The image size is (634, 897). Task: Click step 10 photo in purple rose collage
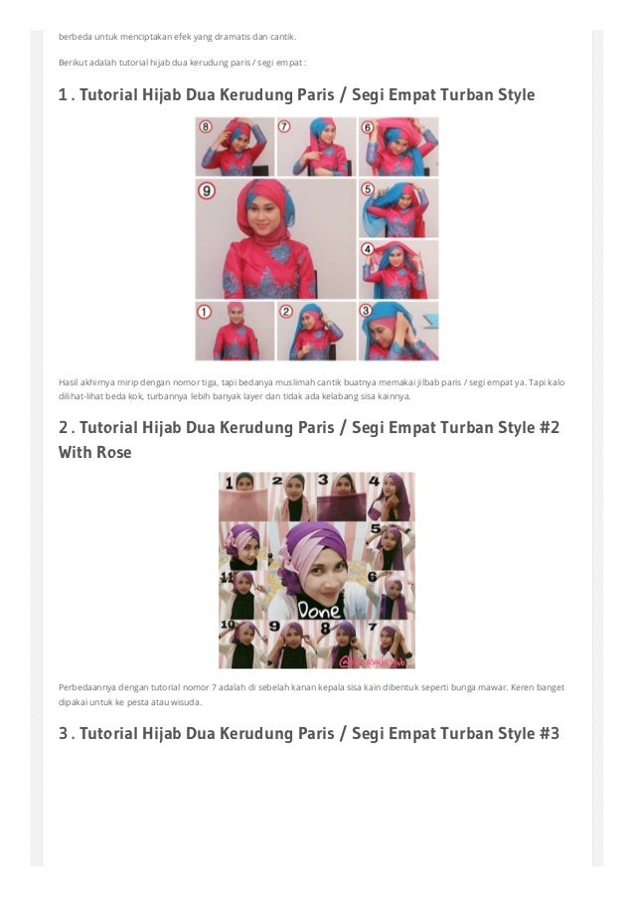pos(243,644)
